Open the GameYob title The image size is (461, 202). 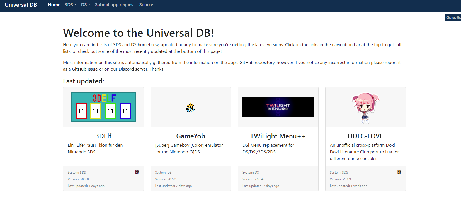[191, 136]
